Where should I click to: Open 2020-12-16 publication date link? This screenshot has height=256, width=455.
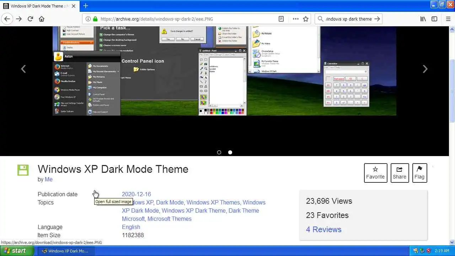[x=136, y=194]
